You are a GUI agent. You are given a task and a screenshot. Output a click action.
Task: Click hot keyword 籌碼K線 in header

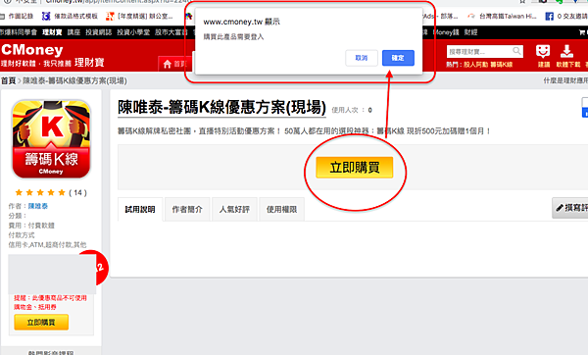click(x=502, y=65)
